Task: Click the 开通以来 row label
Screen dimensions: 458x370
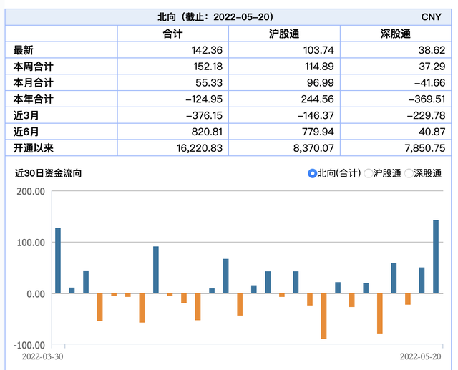Action: [x=34, y=148]
